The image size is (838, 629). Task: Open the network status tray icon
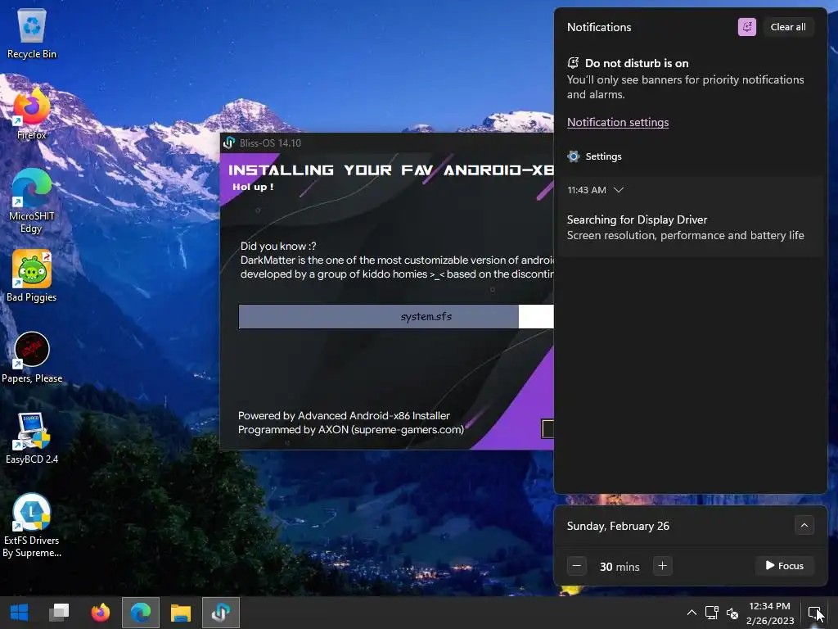[711, 613]
